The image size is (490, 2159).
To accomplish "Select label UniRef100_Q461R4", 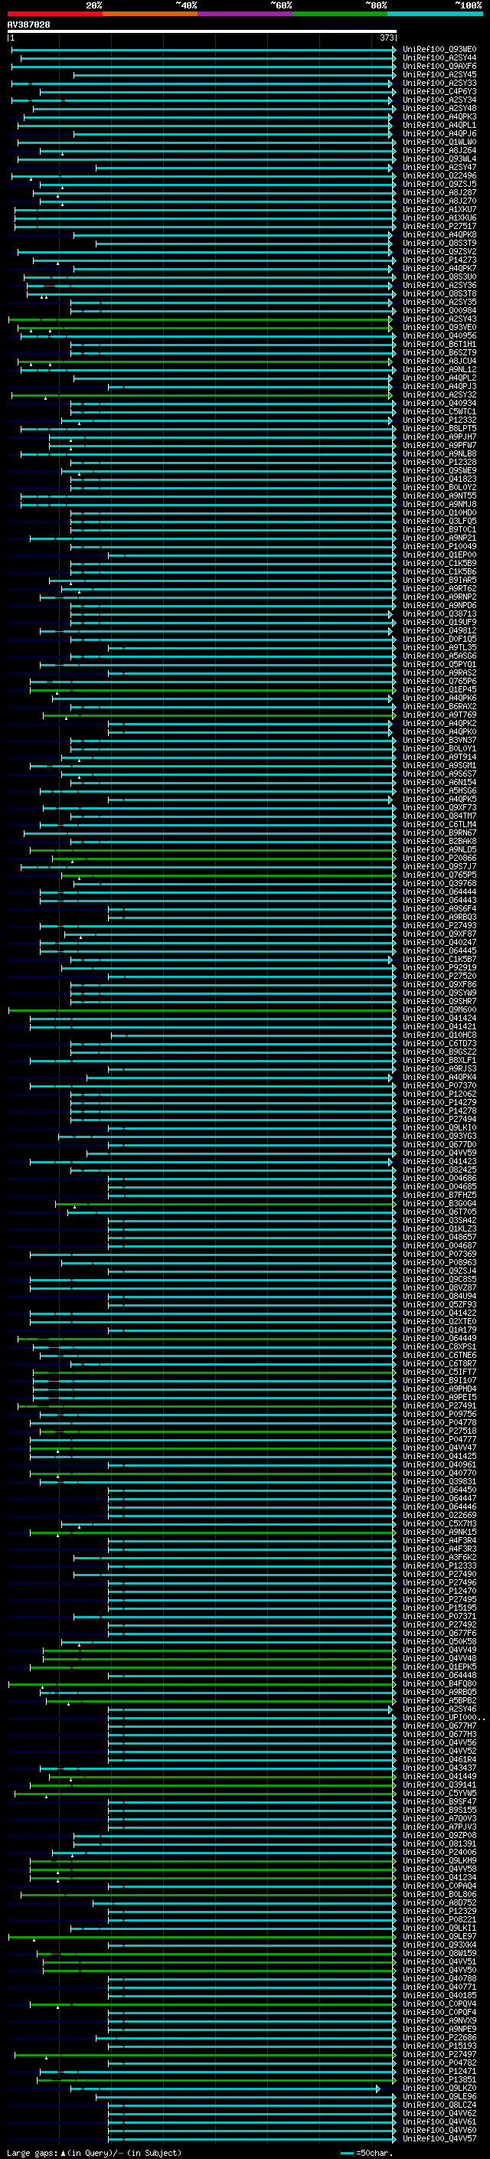I will click(439, 1760).
